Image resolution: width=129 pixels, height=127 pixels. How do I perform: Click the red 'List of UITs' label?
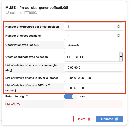(x=13, y=104)
